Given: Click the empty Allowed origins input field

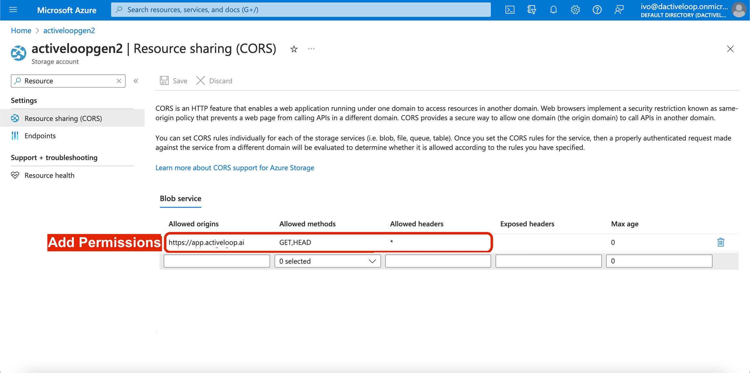Looking at the screenshot, I should pos(217,261).
